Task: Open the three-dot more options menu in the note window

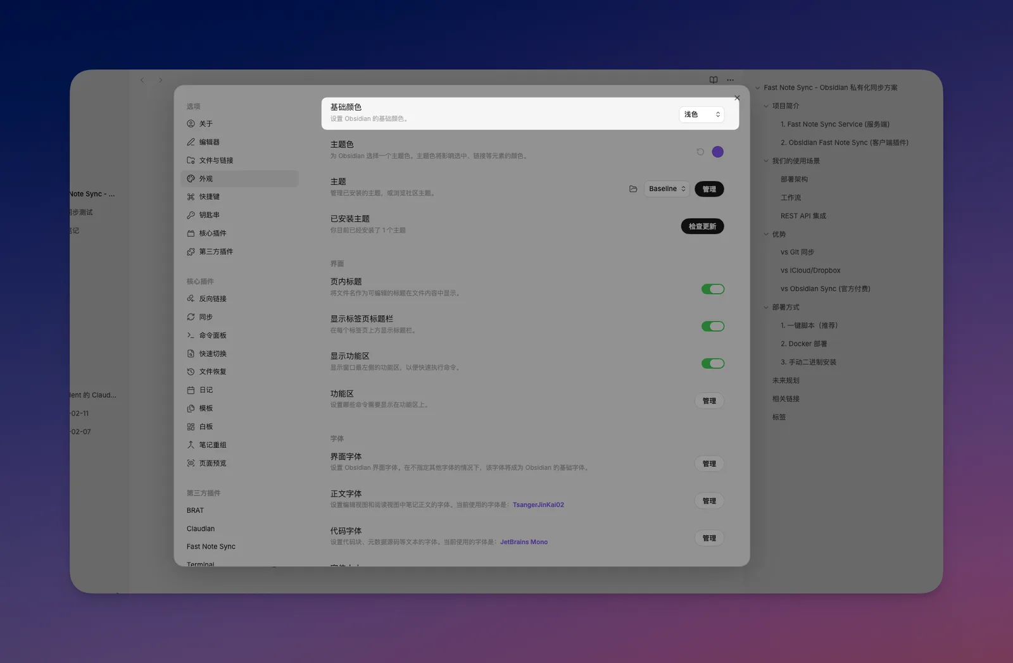Action: click(x=731, y=80)
